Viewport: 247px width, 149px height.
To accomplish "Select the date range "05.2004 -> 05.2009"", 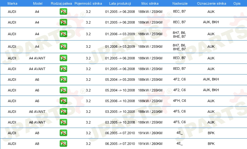I will click(120, 80).
